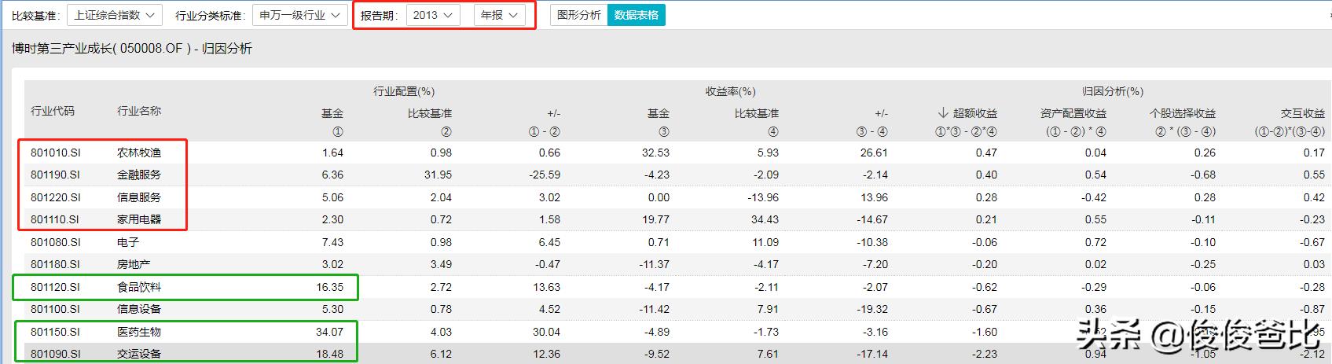Click fund return value 19.77
This screenshot has width=1332, height=364.
(x=655, y=219)
